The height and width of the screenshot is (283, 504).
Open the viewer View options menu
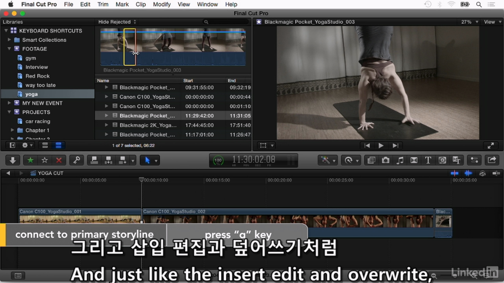click(492, 22)
